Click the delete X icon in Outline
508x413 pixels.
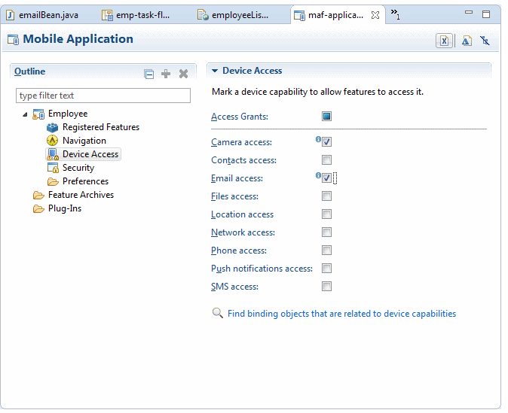(x=183, y=74)
